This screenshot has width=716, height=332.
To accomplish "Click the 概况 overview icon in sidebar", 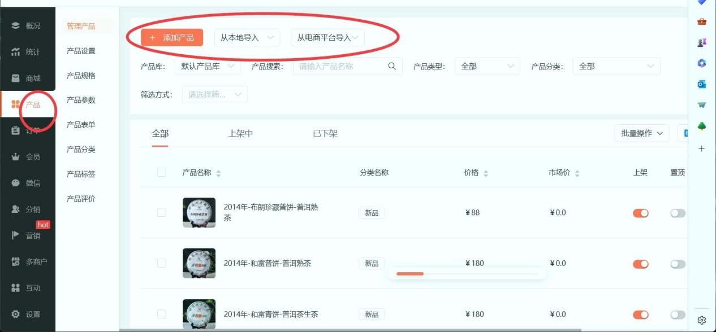I will point(15,25).
